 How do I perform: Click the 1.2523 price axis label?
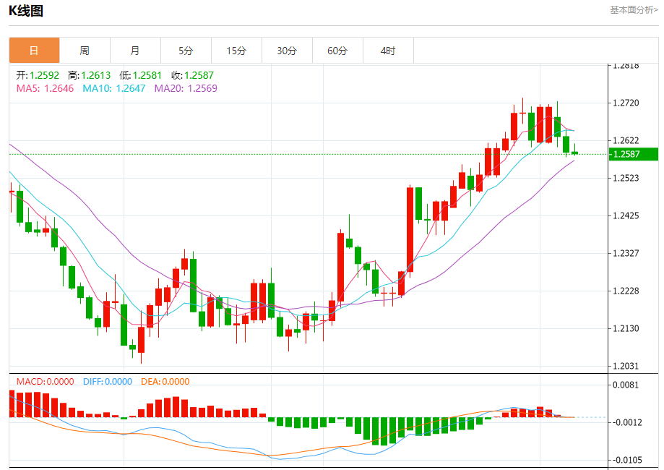[626, 178]
